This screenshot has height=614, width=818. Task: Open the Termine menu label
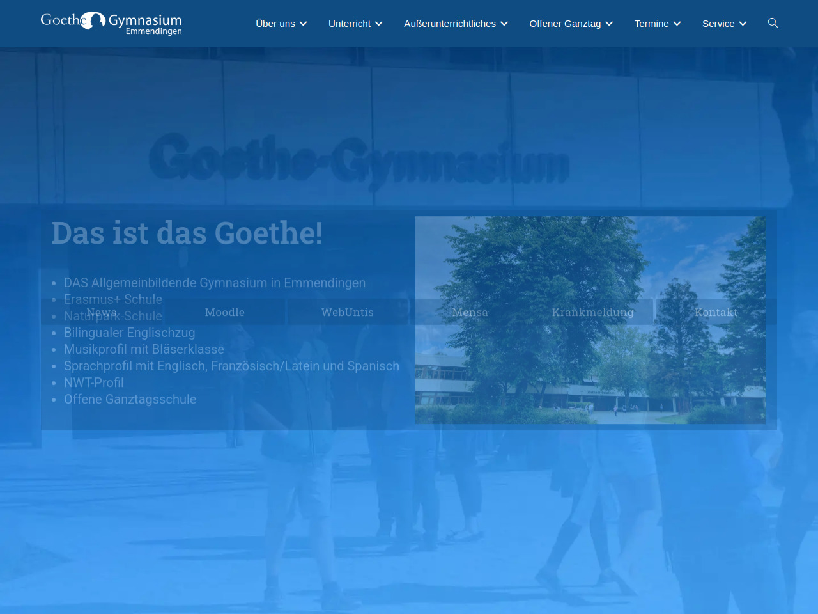(x=651, y=24)
